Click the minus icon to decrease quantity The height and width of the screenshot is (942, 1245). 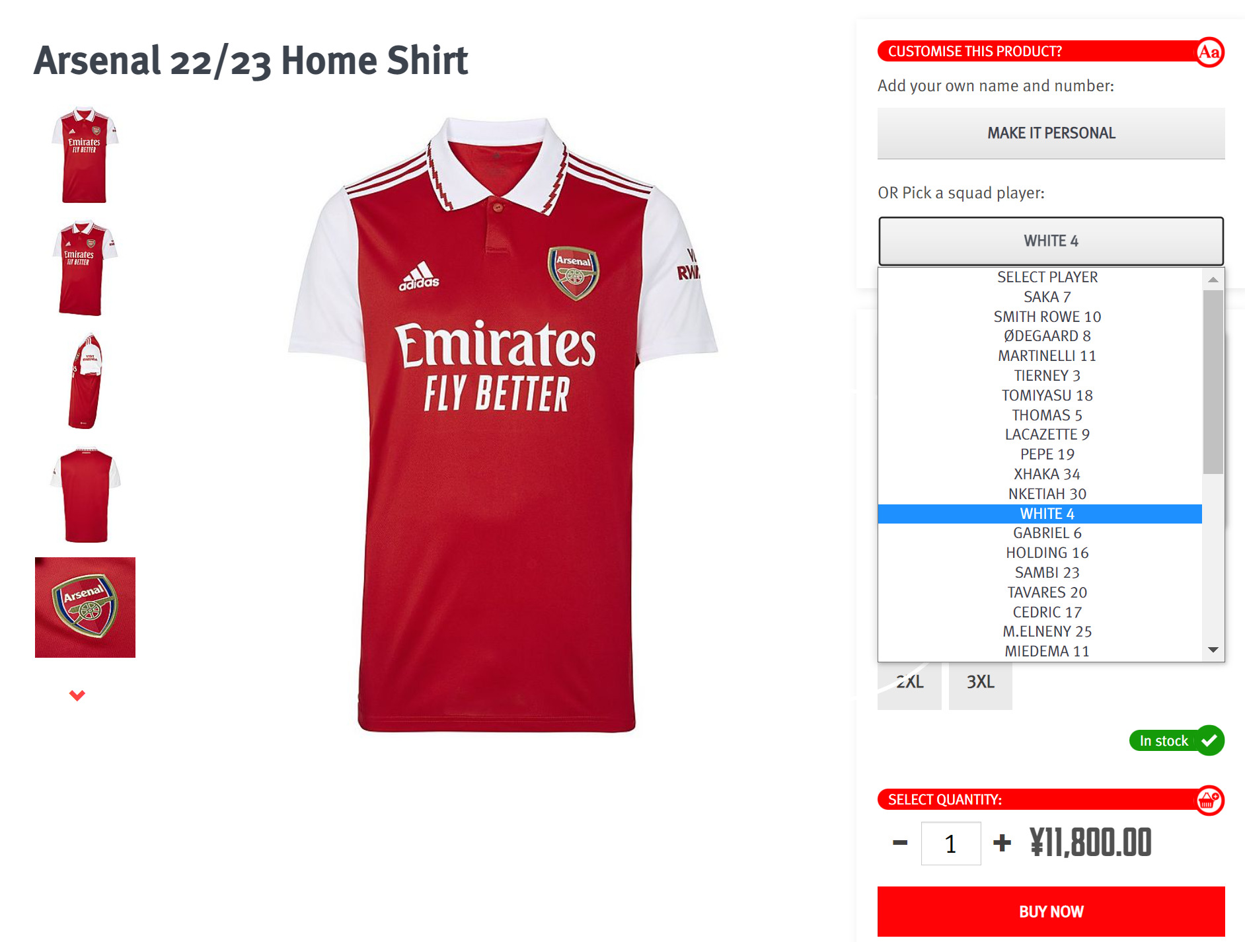coord(899,842)
